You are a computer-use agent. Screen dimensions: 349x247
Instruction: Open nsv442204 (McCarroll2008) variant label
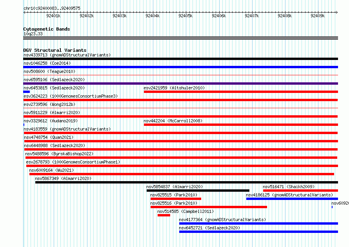(173, 121)
